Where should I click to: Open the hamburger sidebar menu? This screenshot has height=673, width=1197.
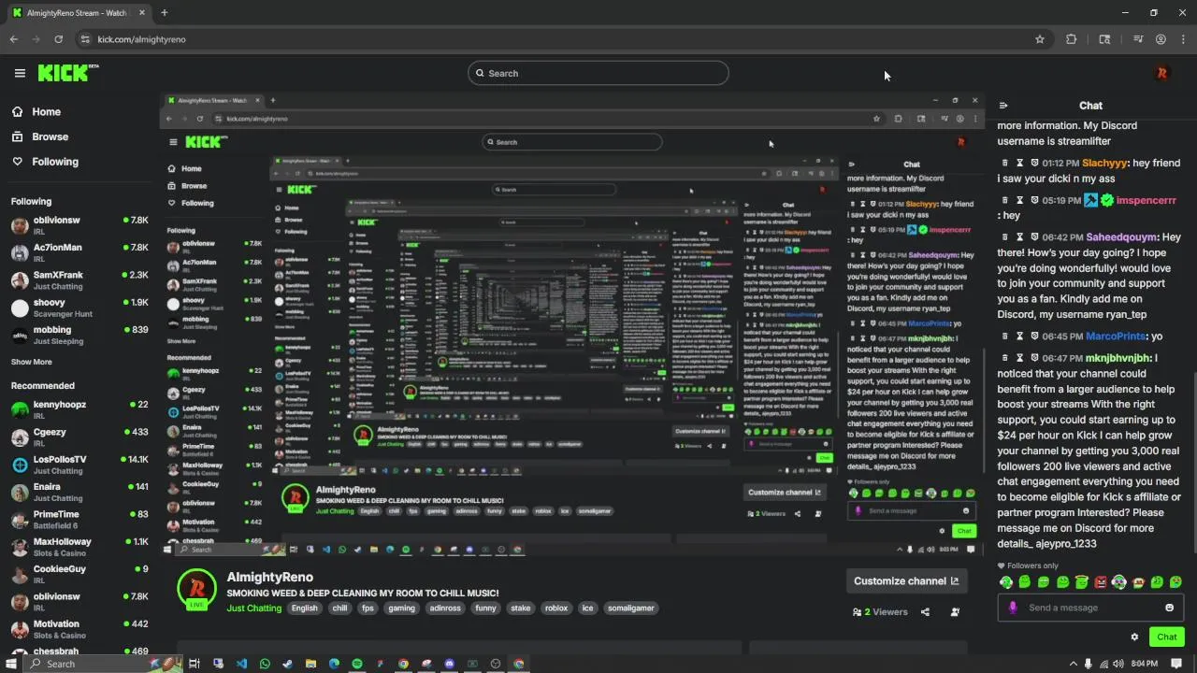click(x=20, y=73)
